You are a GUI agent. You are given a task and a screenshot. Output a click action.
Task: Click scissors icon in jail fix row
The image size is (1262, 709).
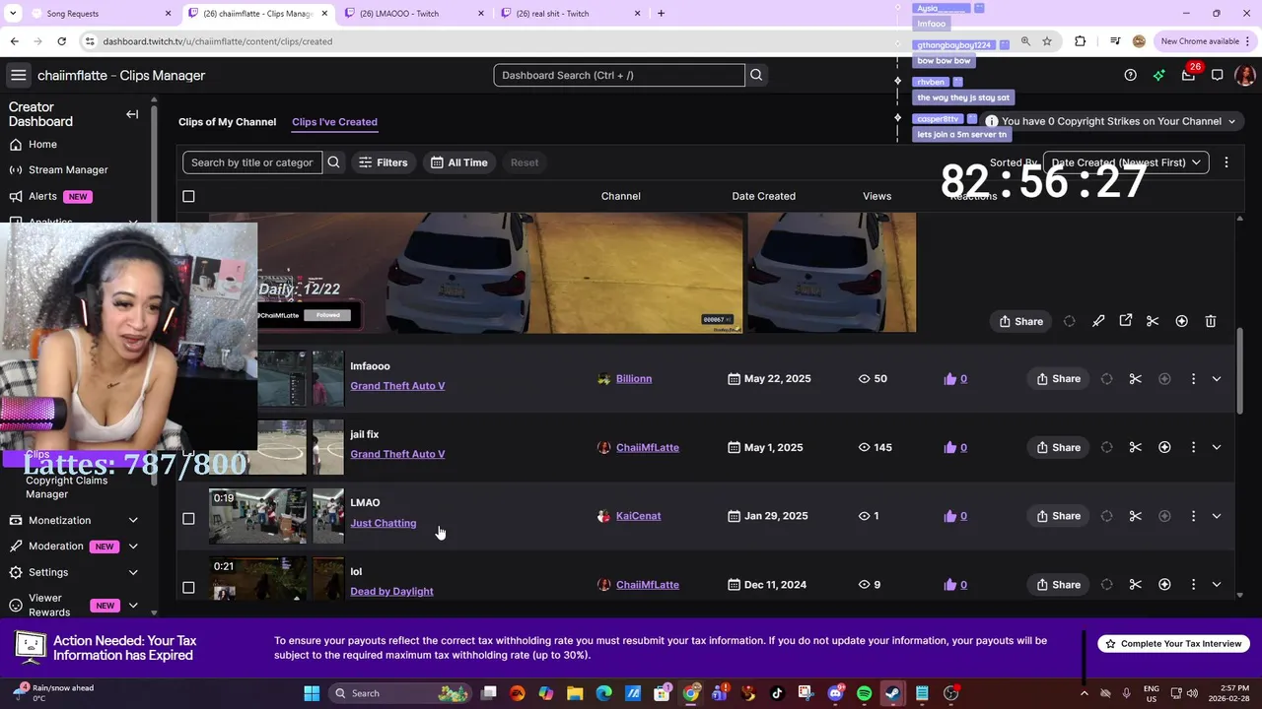point(1136,447)
